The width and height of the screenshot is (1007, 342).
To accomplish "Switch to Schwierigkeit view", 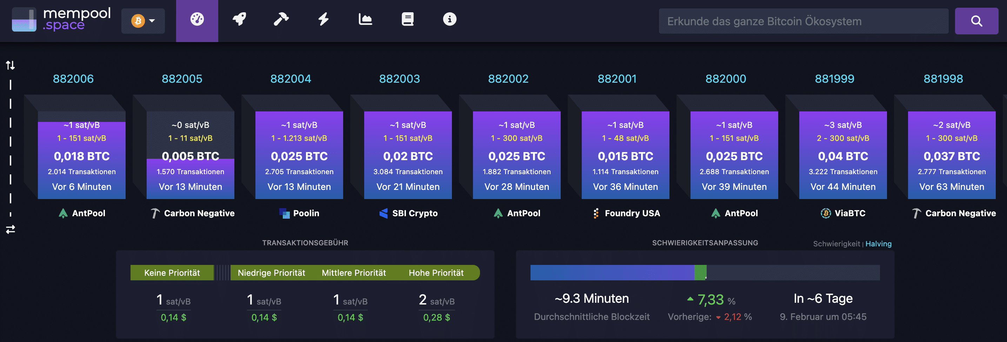I will [x=836, y=244].
